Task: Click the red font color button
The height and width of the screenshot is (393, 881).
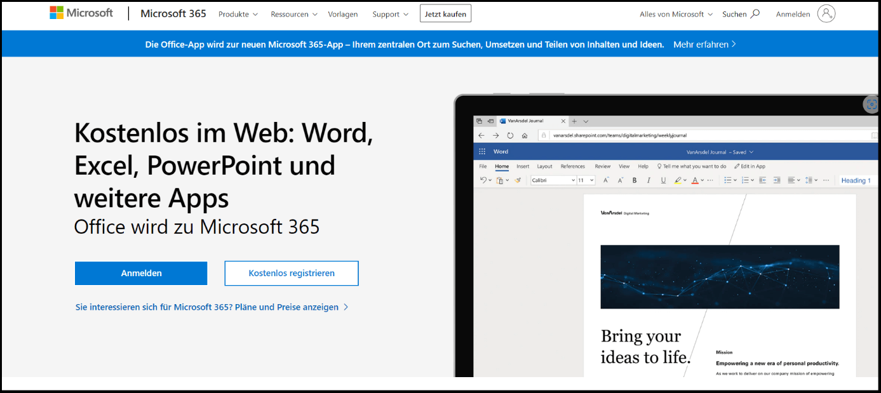Action: click(695, 180)
